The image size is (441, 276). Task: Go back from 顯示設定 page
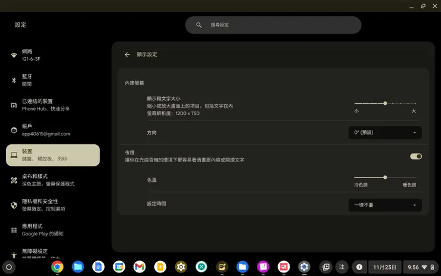[x=128, y=54]
